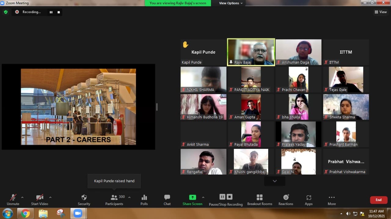Viewport: 391px width, 219px height.
Task: Expand the arrow next to Participants
Action: pyautogui.click(x=129, y=197)
